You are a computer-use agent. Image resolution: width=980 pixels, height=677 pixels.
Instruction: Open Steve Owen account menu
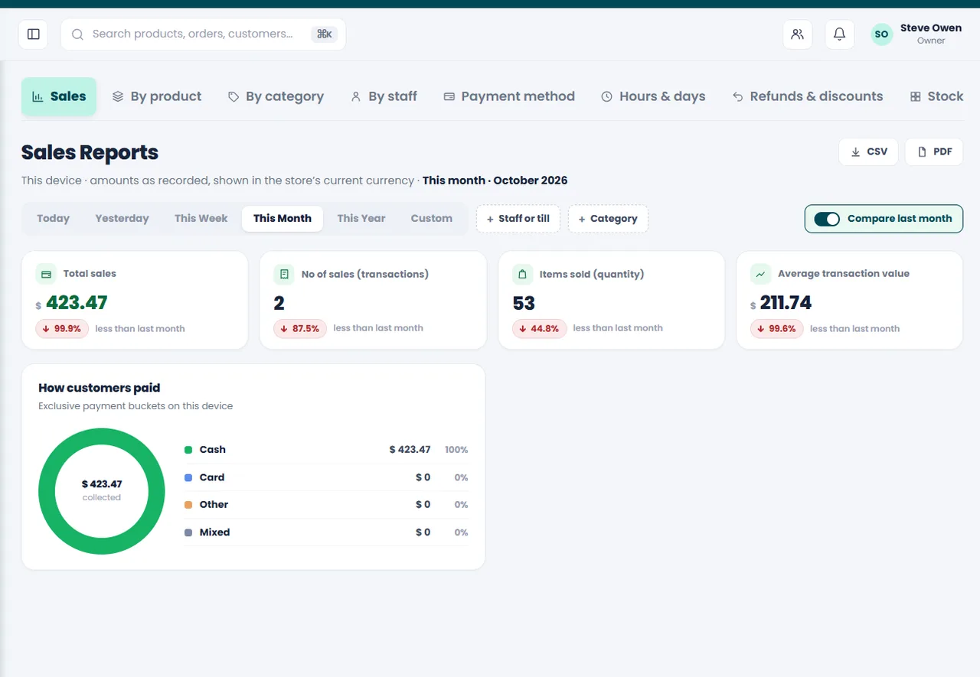click(916, 34)
